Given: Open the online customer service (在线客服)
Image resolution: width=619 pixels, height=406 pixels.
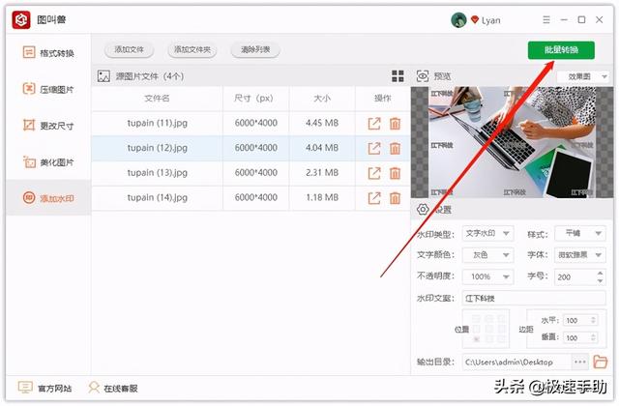Looking at the screenshot, I should (112, 388).
